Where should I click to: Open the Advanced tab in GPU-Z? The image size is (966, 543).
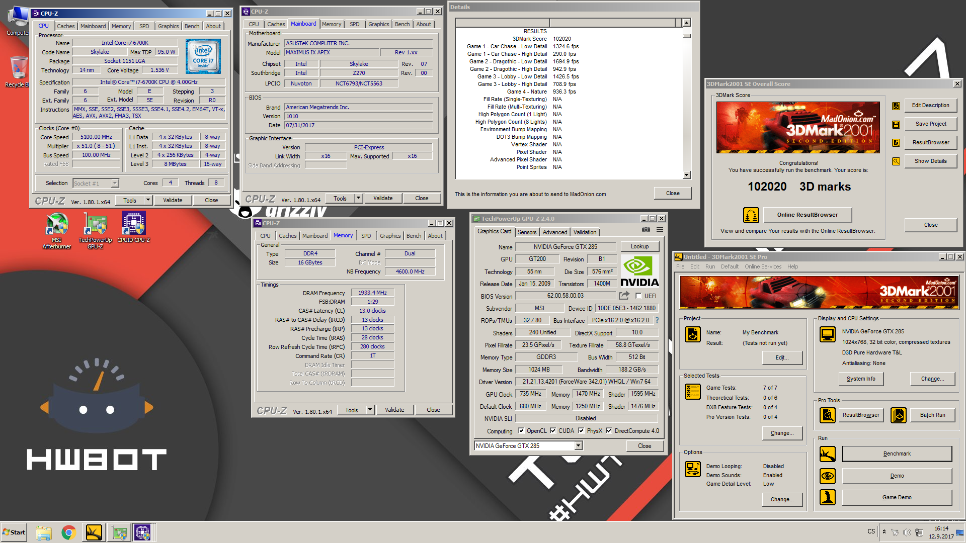(555, 232)
